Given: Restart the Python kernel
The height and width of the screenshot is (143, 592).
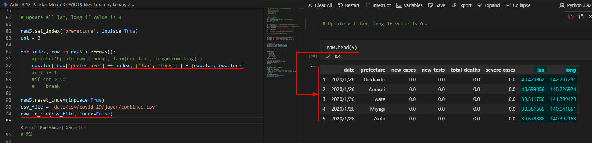Looking at the screenshot, I should [349, 5].
